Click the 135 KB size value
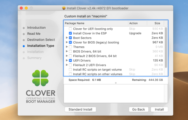188x120 pixels. 158,60
